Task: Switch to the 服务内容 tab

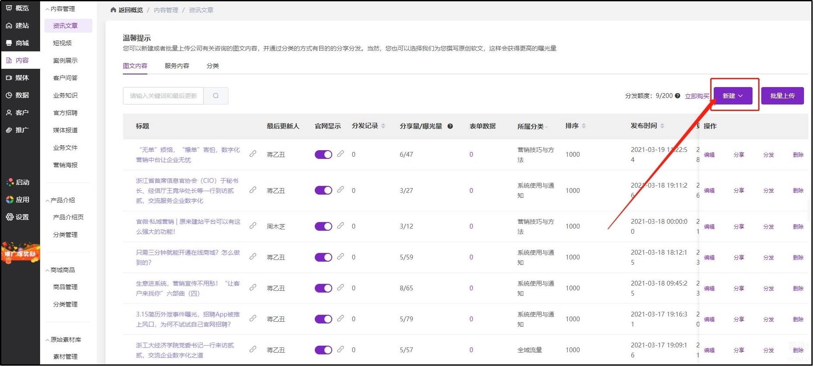Action: pyautogui.click(x=177, y=66)
